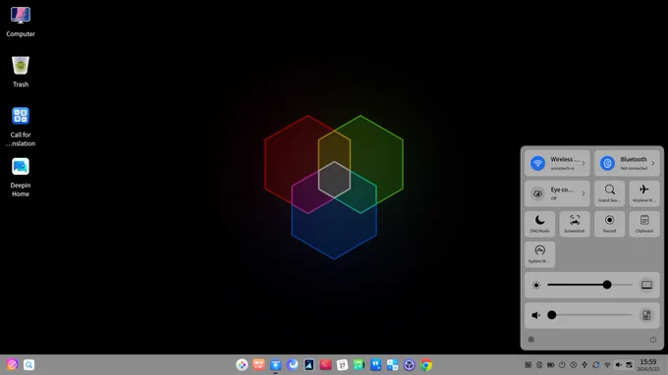Image resolution: width=668 pixels, height=375 pixels.
Task: Click the brightness sun icon in the panel
Action: [x=536, y=285]
